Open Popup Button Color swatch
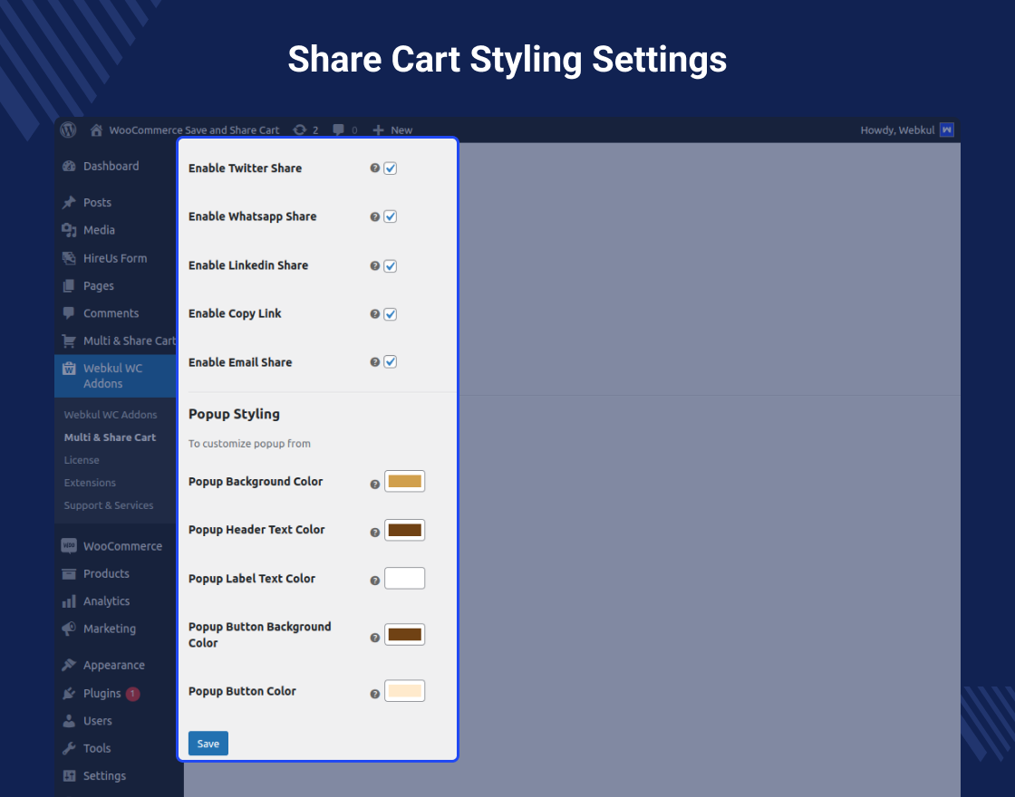Viewport: 1015px width, 797px height. (404, 691)
